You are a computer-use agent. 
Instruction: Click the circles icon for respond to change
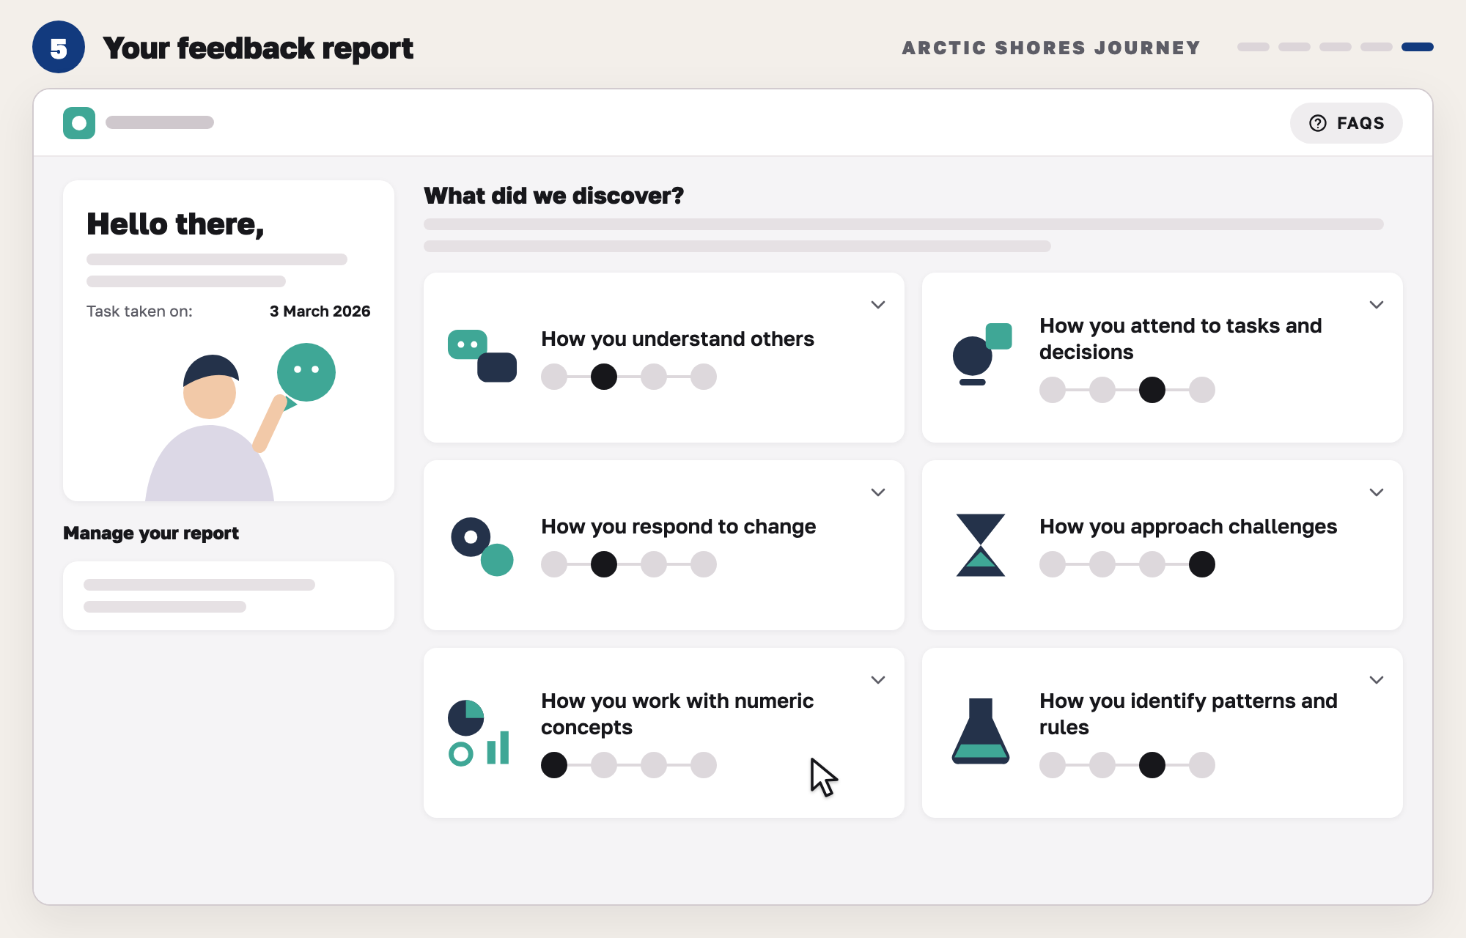[x=482, y=546]
